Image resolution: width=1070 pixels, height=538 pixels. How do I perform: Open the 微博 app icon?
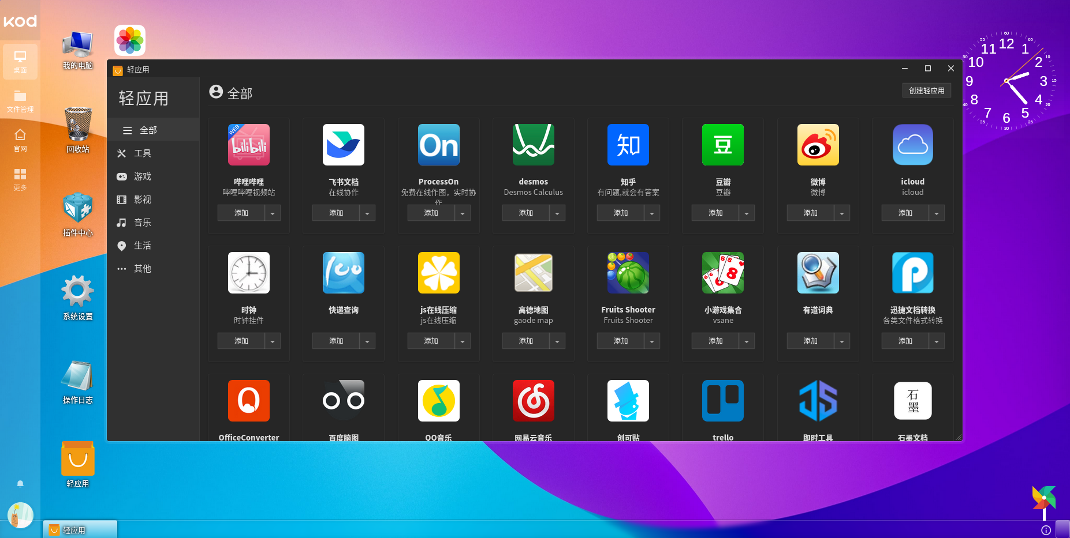818,145
